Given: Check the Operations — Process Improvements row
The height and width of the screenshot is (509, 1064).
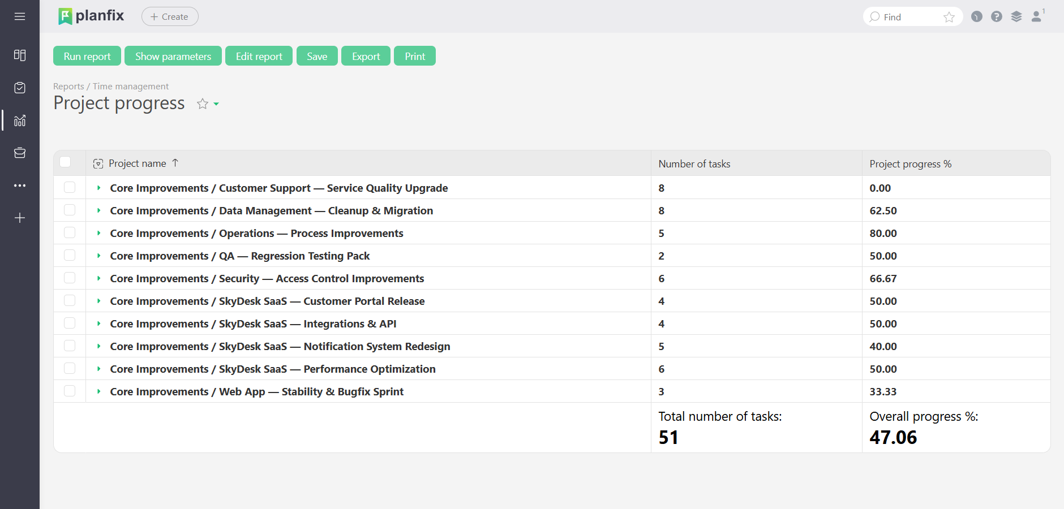Looking at the screenshot, I should 70,232.
